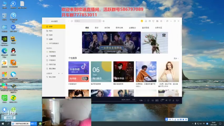Open the 06 Sep 每日推荐 card
Image resolution: width=224 pixels, height=126 pixels.
click(x=101, y=72)
